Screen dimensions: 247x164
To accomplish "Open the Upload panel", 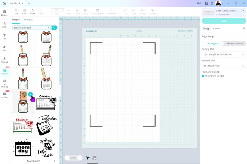I will pyautogui.click(x=4, y=60).
